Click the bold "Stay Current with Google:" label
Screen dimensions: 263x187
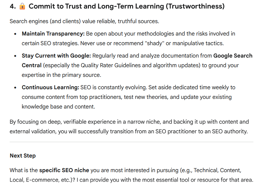[56, 56]
